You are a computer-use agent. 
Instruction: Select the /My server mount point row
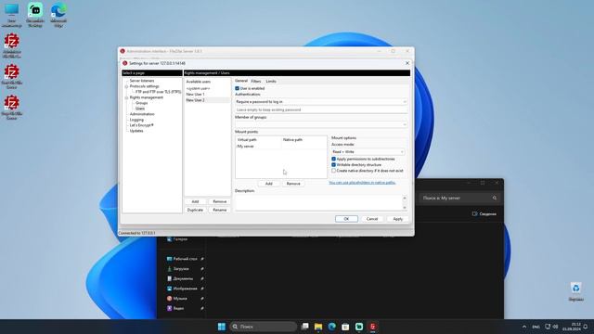pos(280,147)
